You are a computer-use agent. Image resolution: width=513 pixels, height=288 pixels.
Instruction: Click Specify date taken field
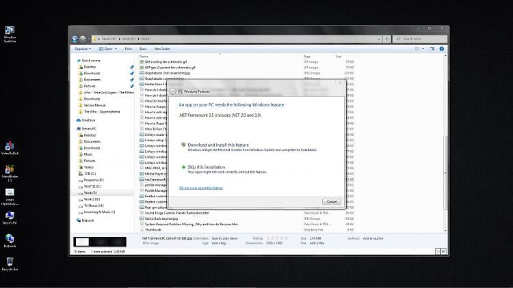(x=225, y=238)
